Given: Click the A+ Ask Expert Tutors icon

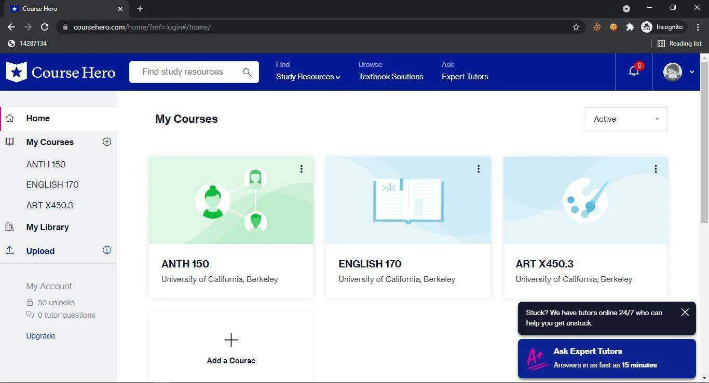Looking at the screenshot, I should pyautogui.click(x=537, y=358).
